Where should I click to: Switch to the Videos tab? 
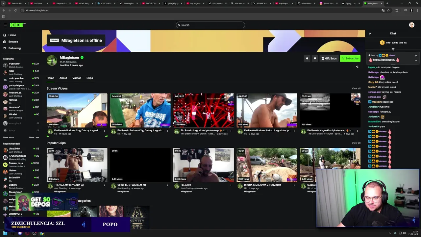[x=77, y=78]
